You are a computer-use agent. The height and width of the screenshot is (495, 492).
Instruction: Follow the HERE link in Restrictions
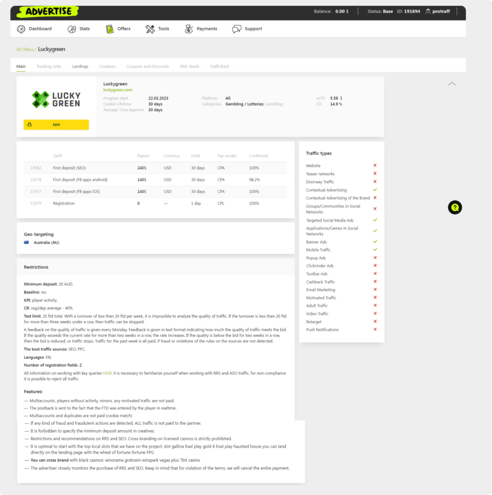(107, 373)
